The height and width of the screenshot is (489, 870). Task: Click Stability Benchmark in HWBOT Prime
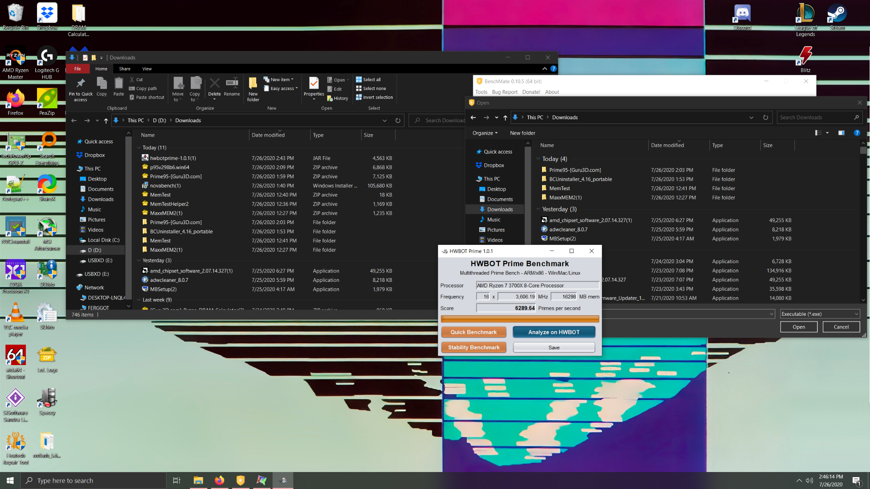473,348
